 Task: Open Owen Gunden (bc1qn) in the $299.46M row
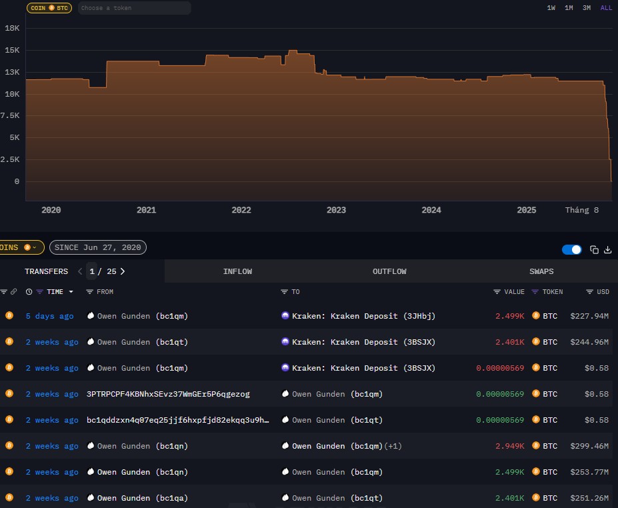pyautogui.click(x=143, y=446)
